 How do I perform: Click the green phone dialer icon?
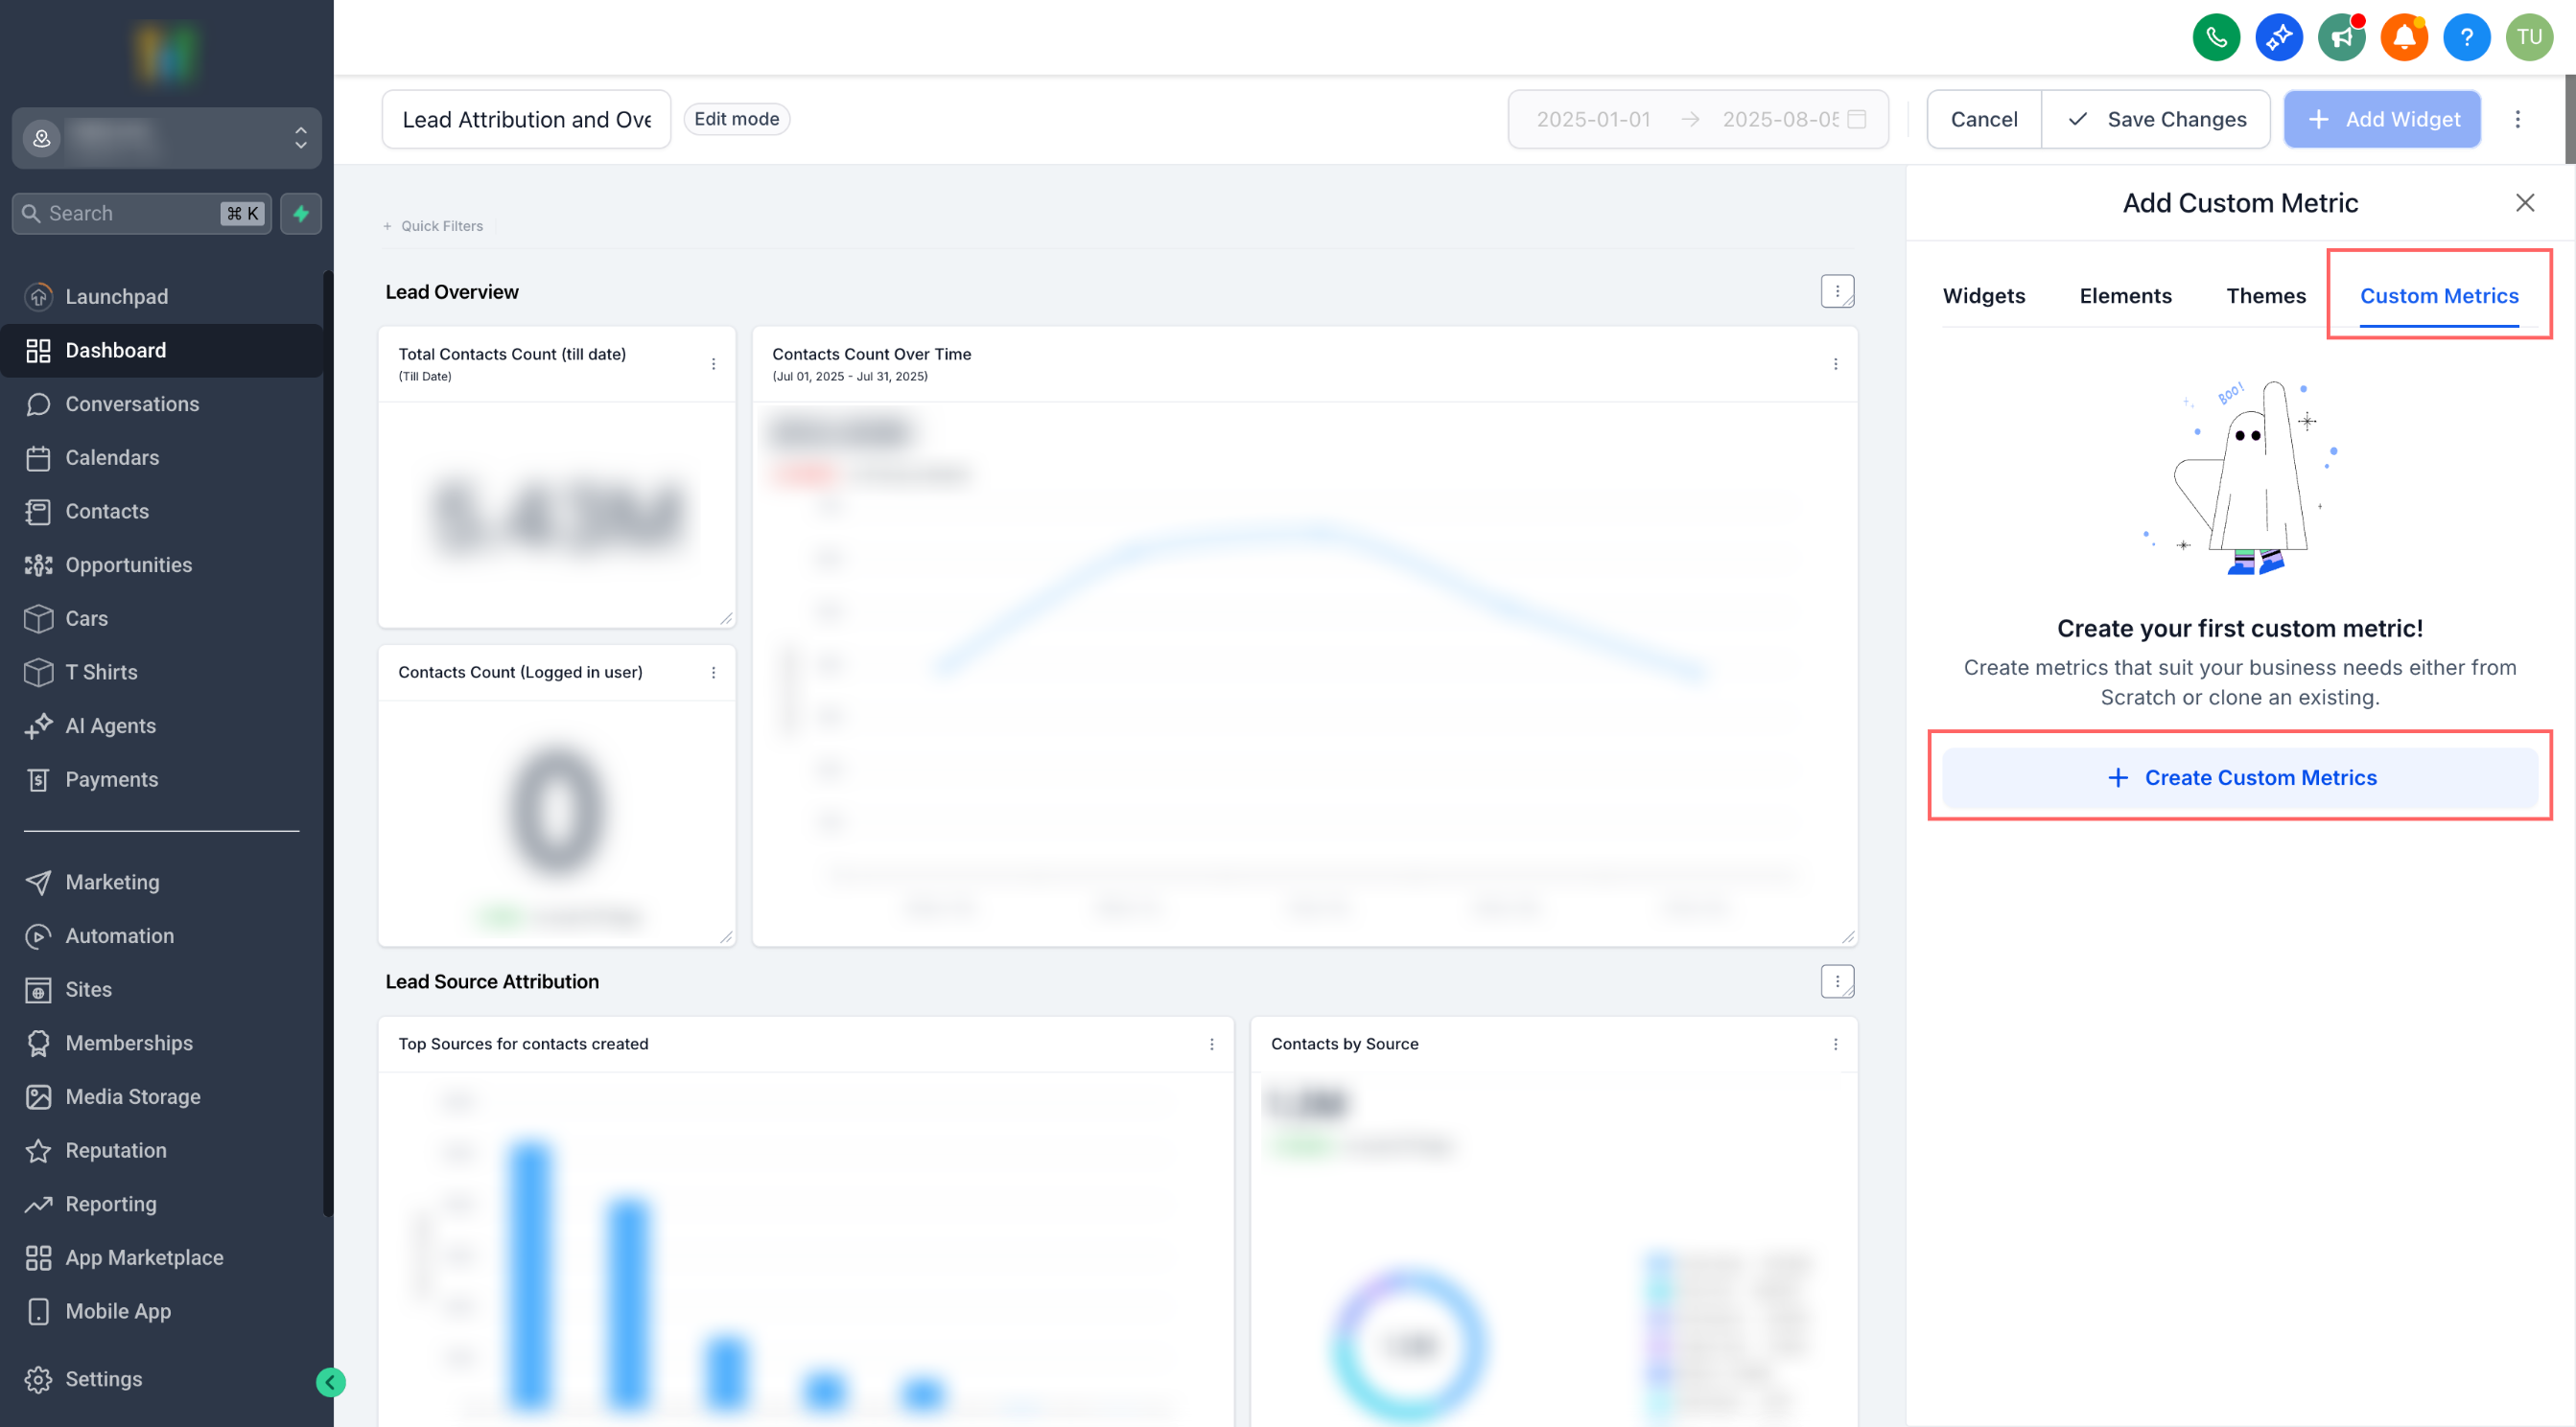point(2215,38)
